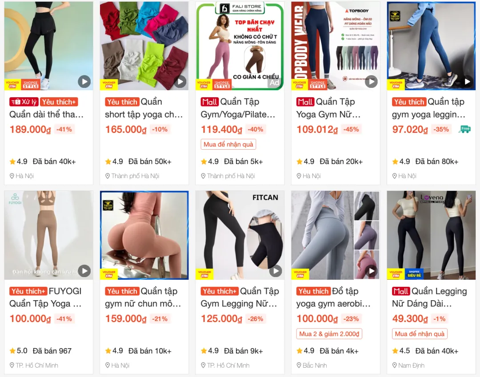Play video on FUYOGI yoga pants product
The width and height of the screenshot is (480, 377).
pyautogui.click(x=84, y=271)
